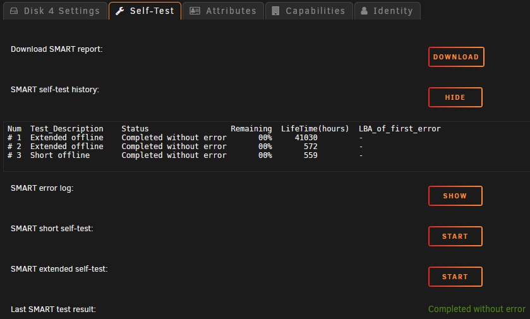The image size is (530, 319).
Task: Open the Capabilities tab
Action: [x=309, y=11]
